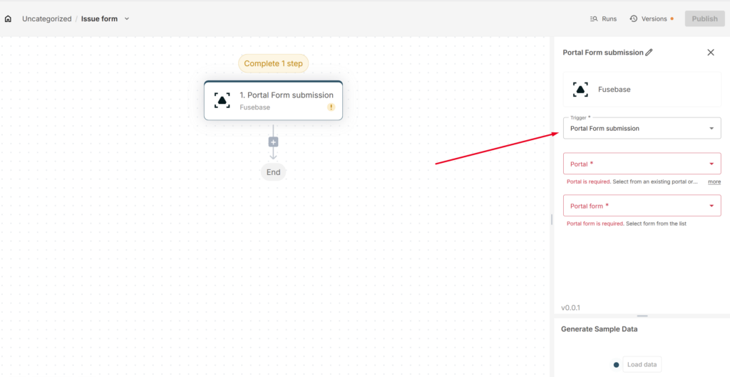Click the Fusebase app card in panel

pyautogui.click(x=642, y=89)
